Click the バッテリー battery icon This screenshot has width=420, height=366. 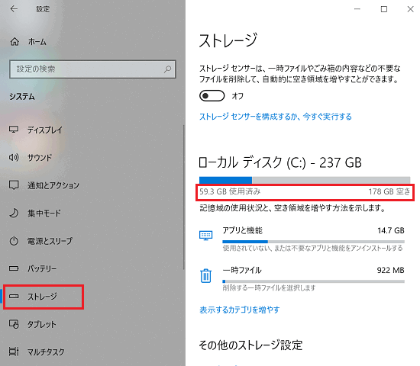[x=14, y=268]
